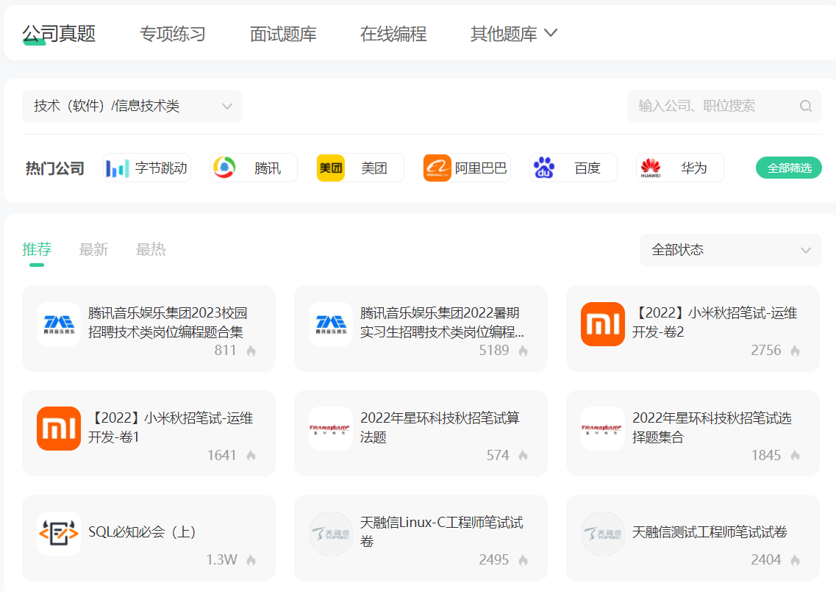Click the Baidu paw logo icon
The width and height of the screenshot is (836, 591).
tap(544, 168)
